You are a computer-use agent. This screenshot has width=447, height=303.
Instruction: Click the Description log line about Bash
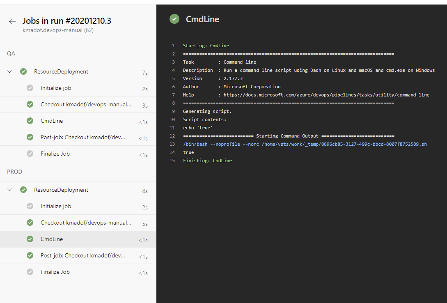[309, 70]
